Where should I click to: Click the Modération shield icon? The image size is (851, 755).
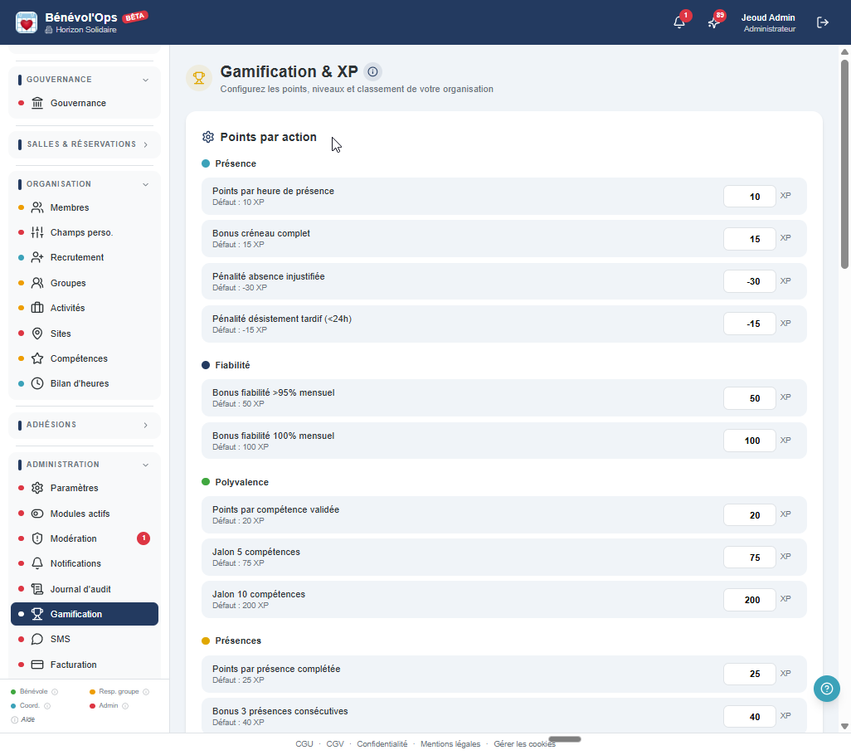[36, 538]
